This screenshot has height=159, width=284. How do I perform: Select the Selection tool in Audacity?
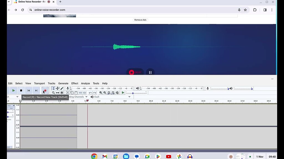click(53, 88)
